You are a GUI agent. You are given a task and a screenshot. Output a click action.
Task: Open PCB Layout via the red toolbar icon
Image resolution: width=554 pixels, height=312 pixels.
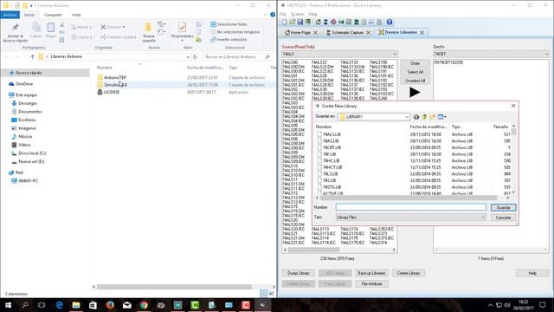pos(333,22)
